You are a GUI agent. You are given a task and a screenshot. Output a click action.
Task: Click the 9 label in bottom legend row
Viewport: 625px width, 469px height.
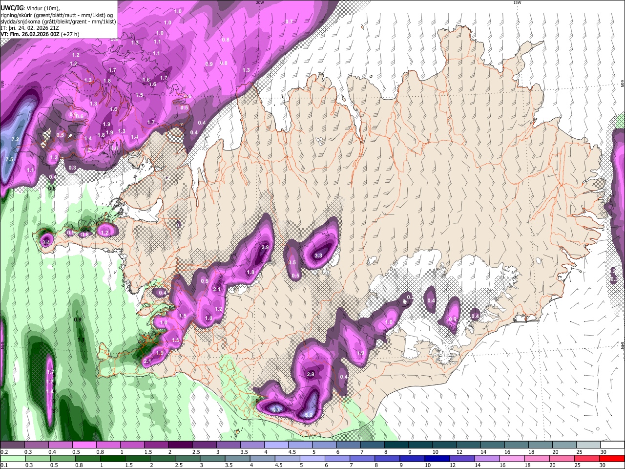pyautogui.click(x=402, y=466)
